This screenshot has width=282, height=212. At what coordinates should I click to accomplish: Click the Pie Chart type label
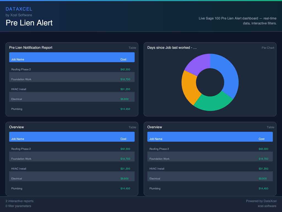tap(268, 48)
